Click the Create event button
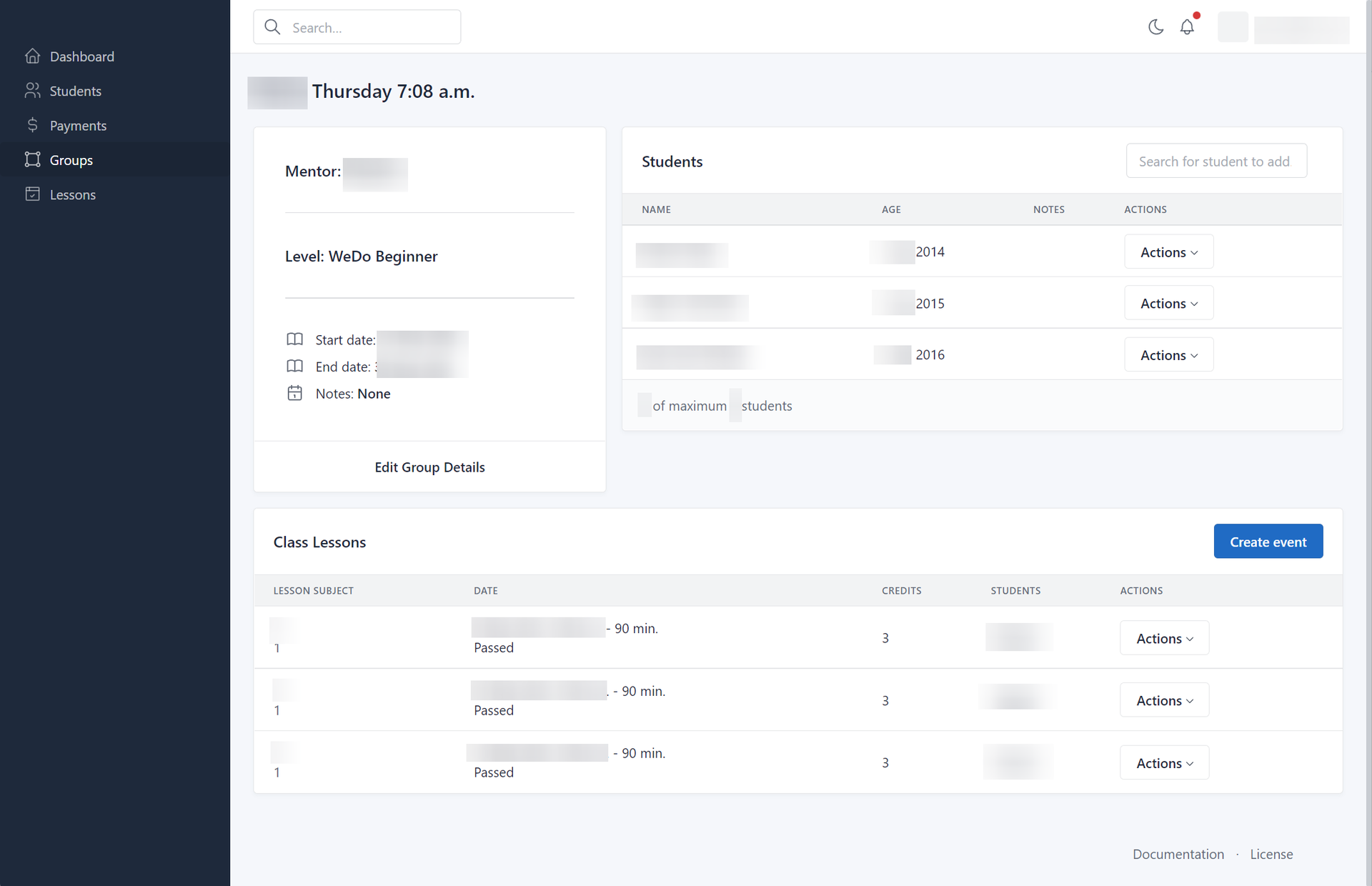This screenshot has width=1372, height=886. click(x=1268, y=541)
